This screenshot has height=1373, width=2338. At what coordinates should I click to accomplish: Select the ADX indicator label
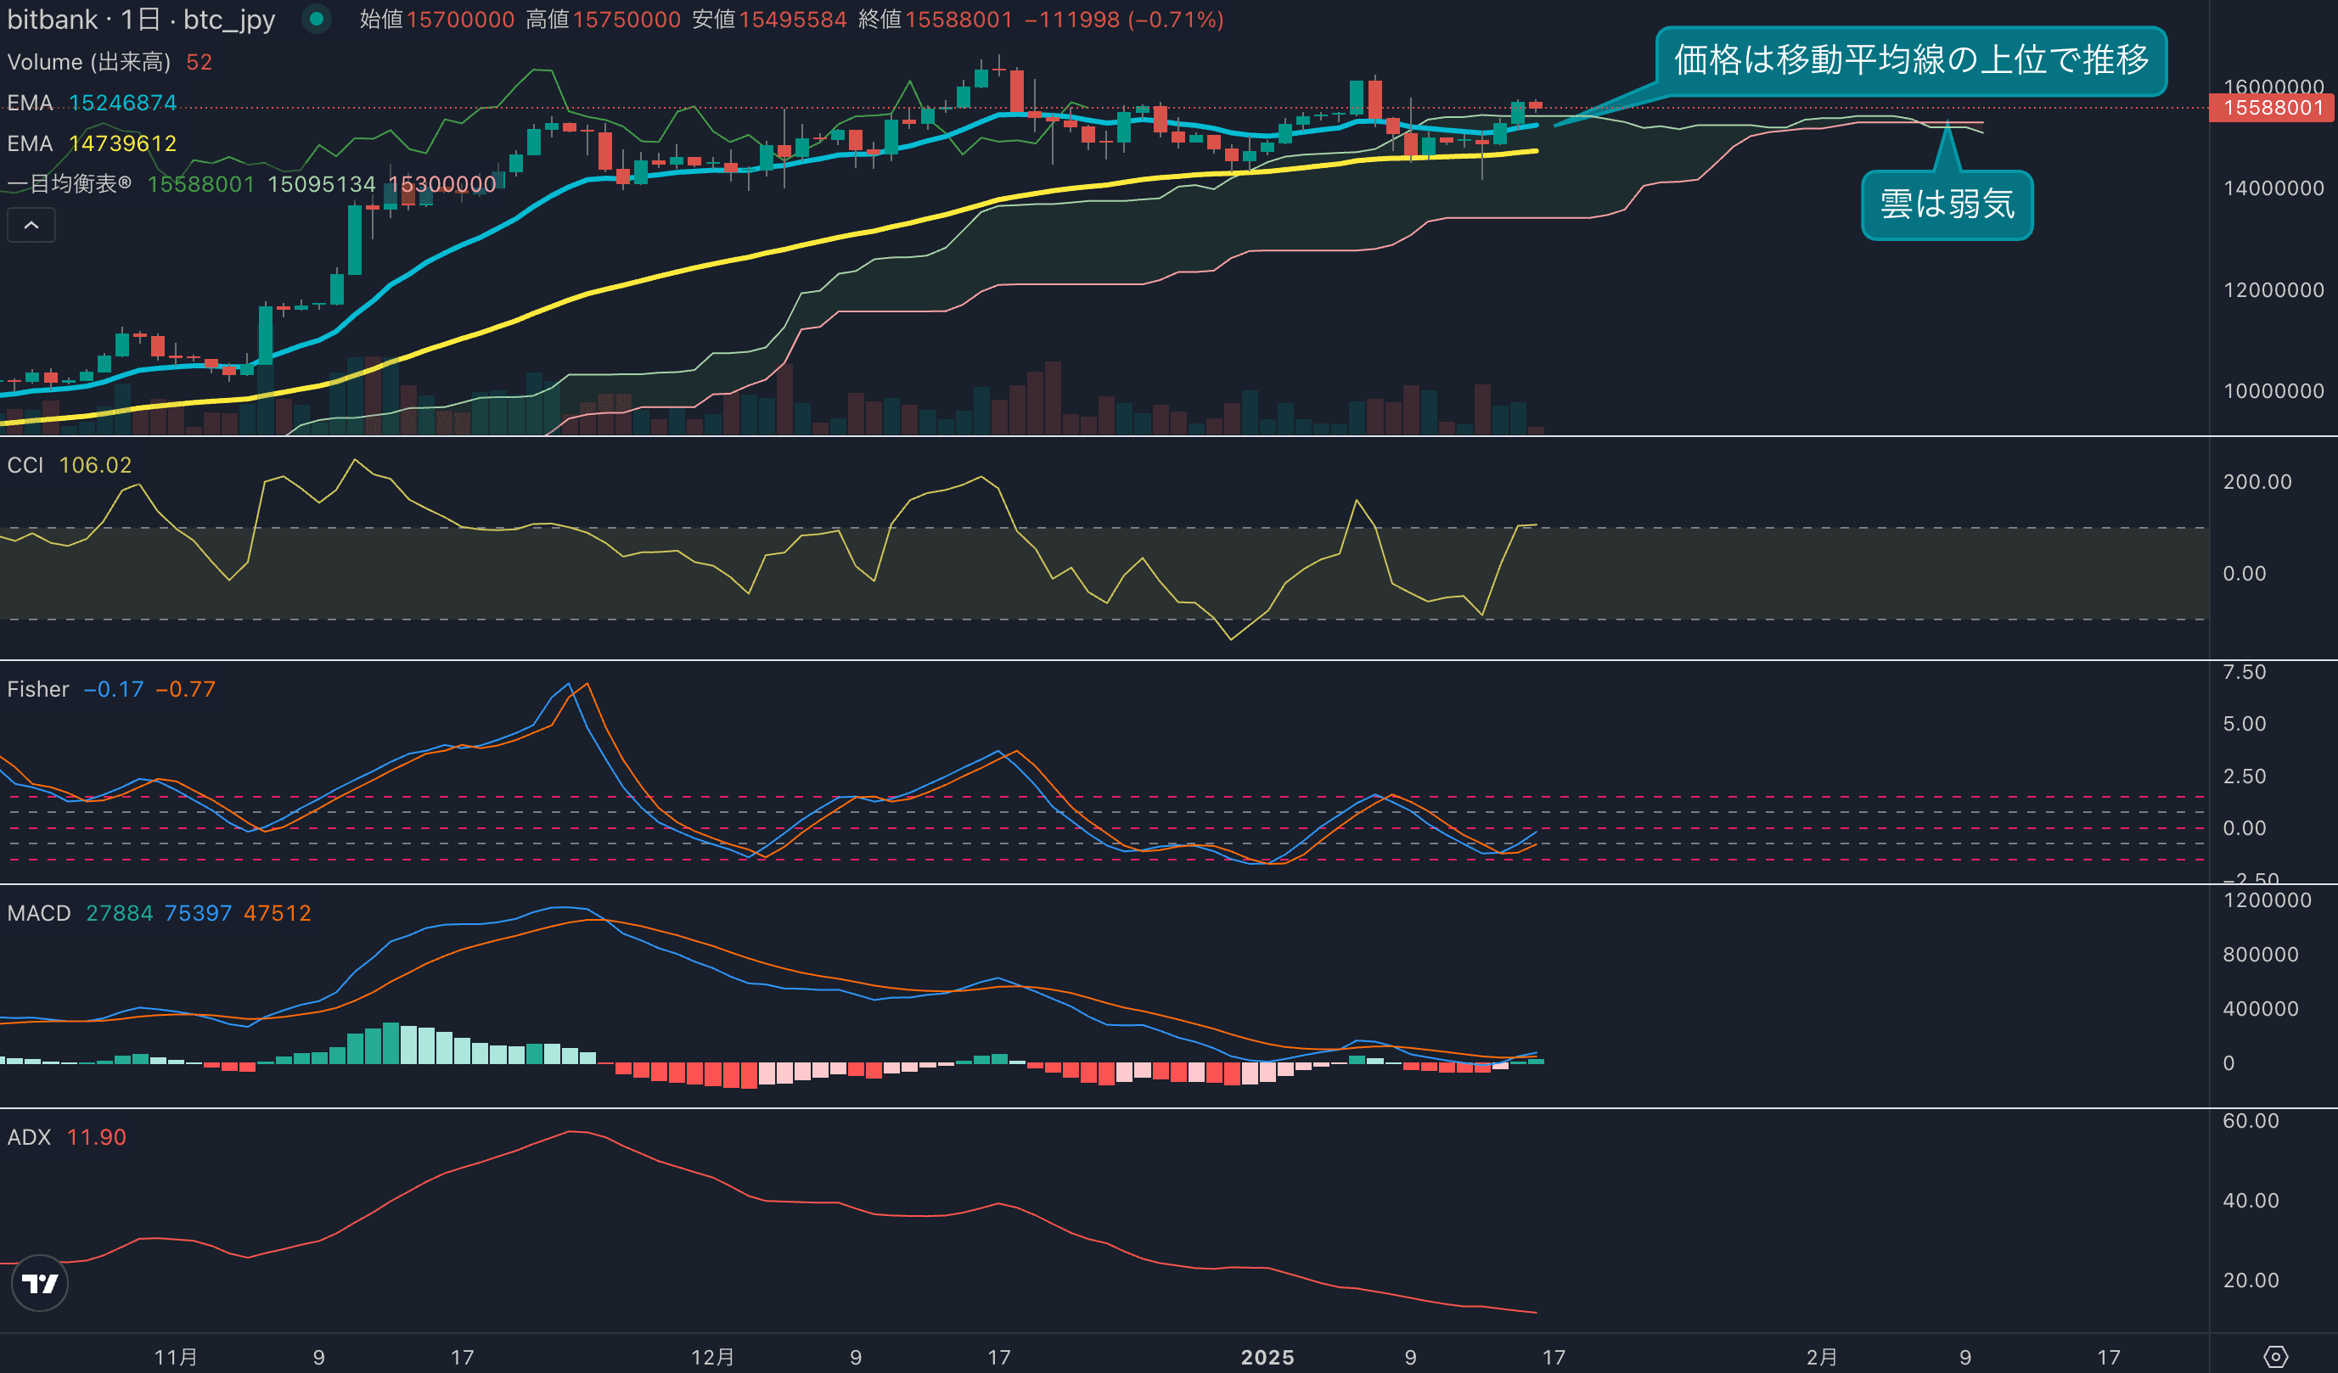[x=29, y=1138]
